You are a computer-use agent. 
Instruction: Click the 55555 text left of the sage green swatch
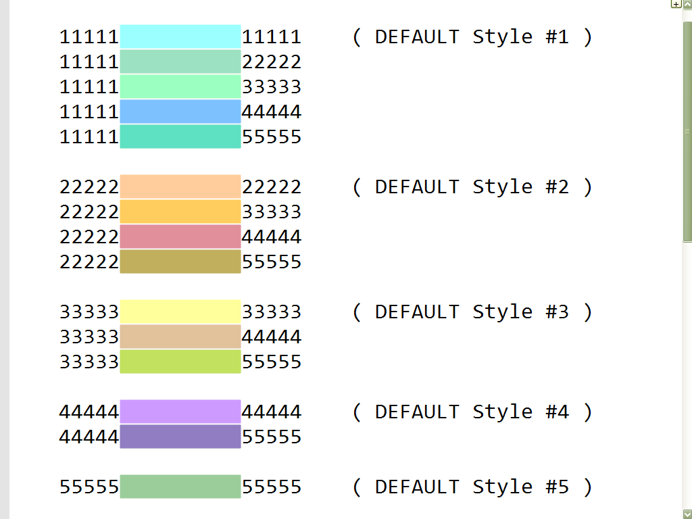click(89, 487)
